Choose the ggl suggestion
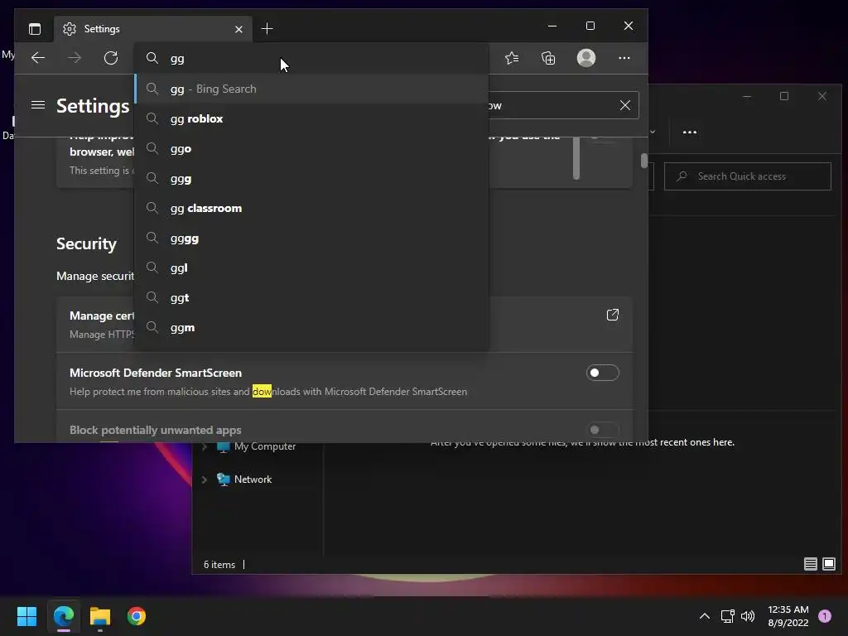The width and height of the screenshot is (848, 636). click(x=311, y=267)
